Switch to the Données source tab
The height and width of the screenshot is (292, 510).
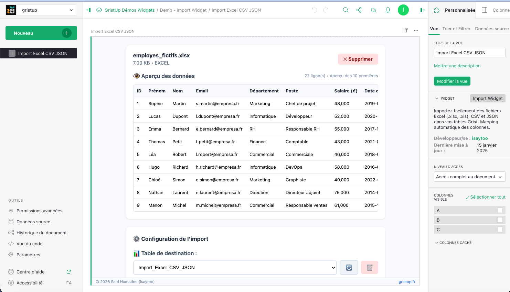tap(491, 29)
